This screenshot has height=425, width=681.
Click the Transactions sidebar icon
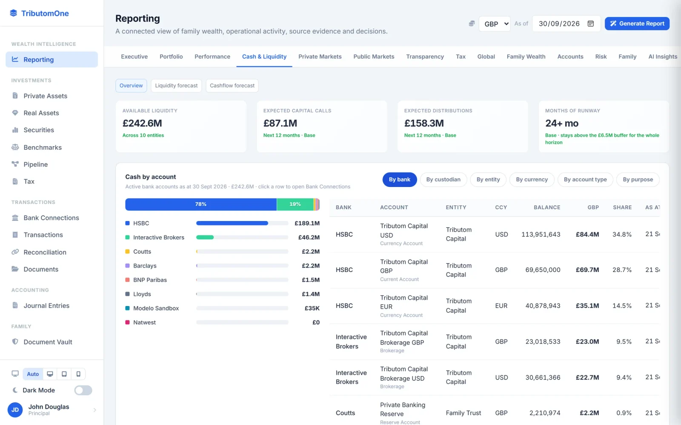point(15,235)
